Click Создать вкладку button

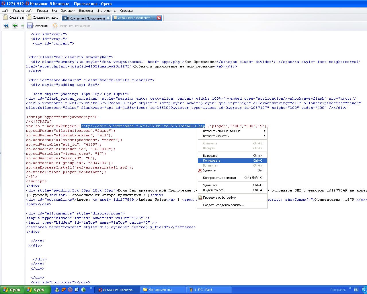(x=42, y=17)
